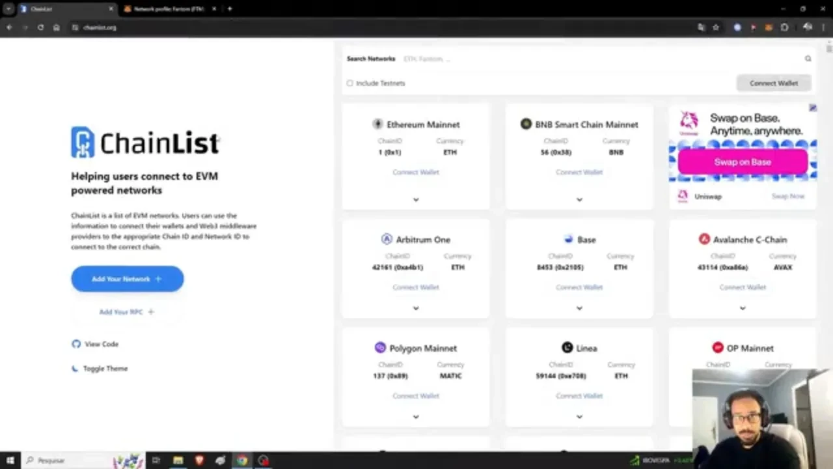Screen dimensions: 833x469
Task: Click the Linea network logo icon
Action: [x=567, y=348]
